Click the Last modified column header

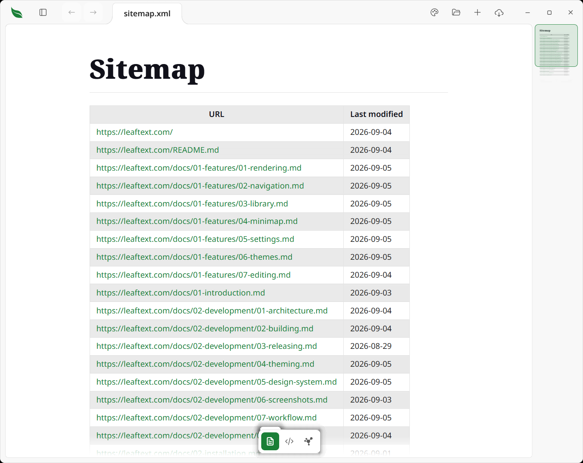[376, 114]
